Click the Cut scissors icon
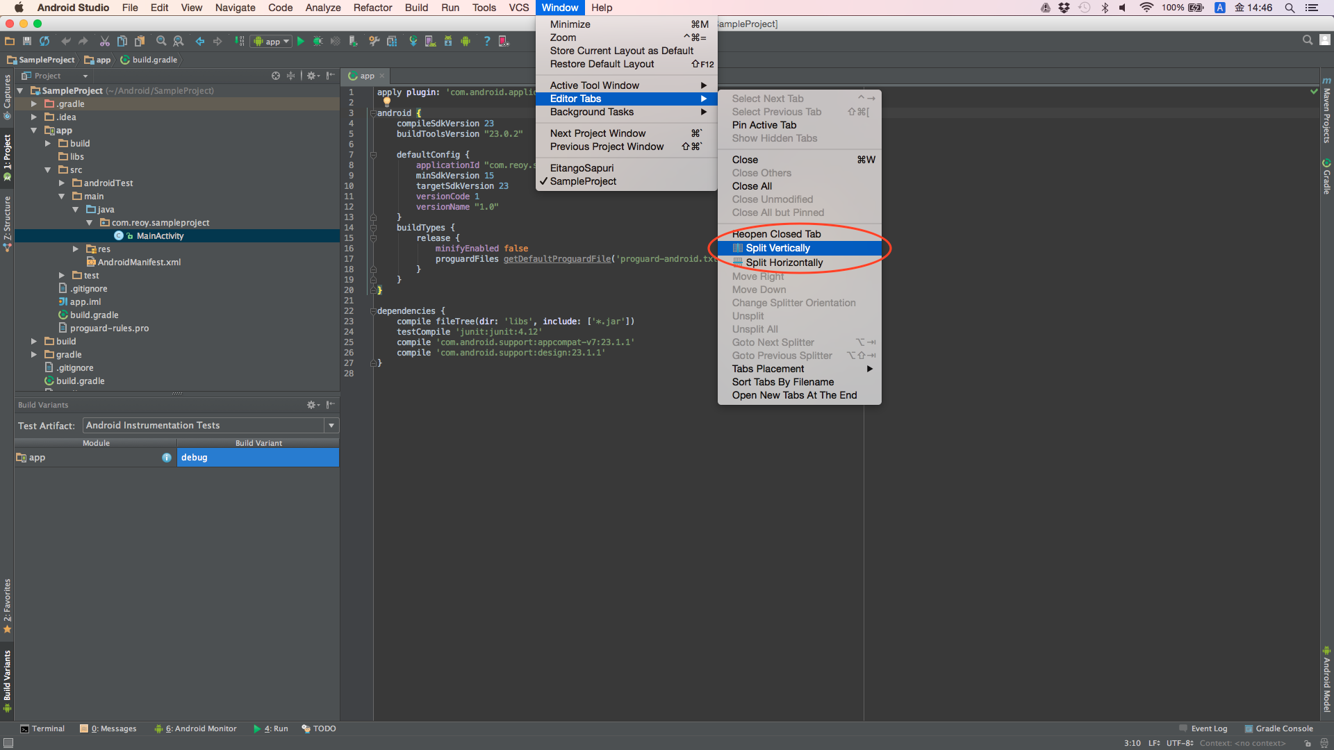1334x750 pixels. click(104, 42)
